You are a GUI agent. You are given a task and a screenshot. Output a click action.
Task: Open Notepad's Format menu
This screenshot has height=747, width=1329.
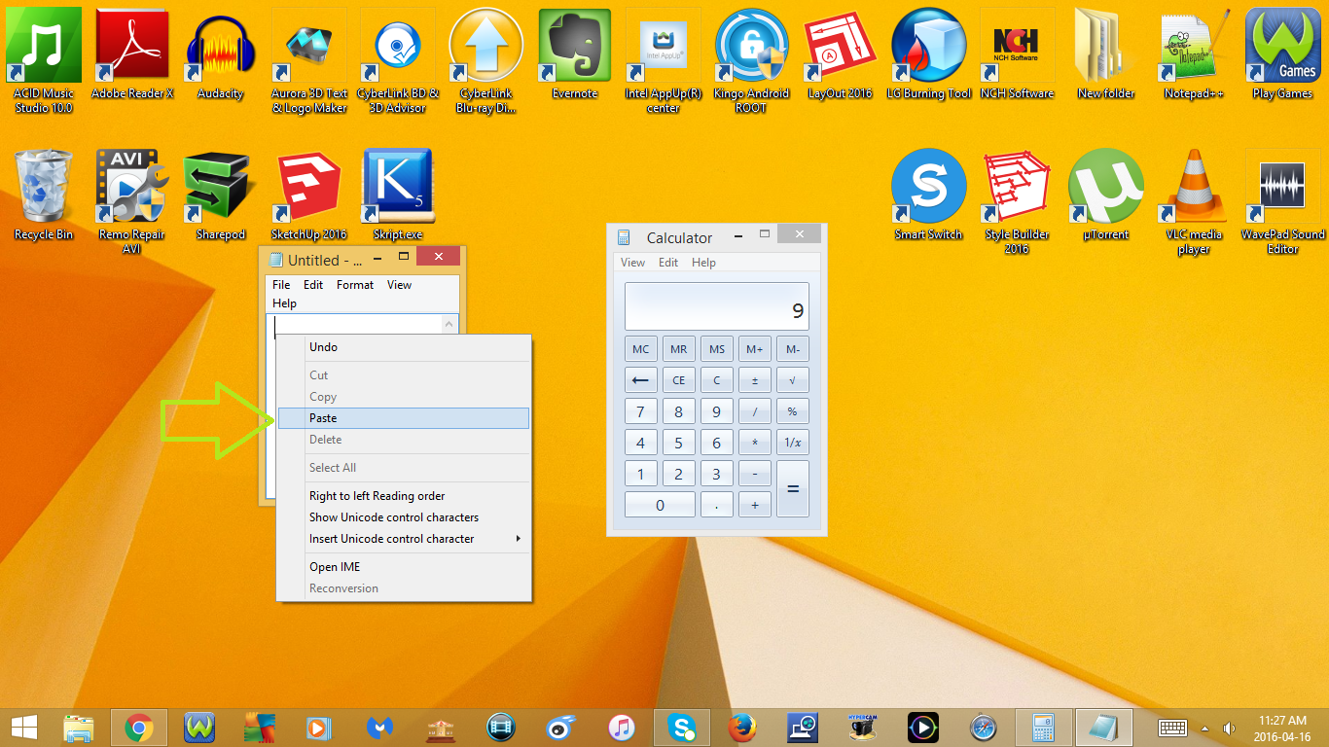click(x=354, y=284)
